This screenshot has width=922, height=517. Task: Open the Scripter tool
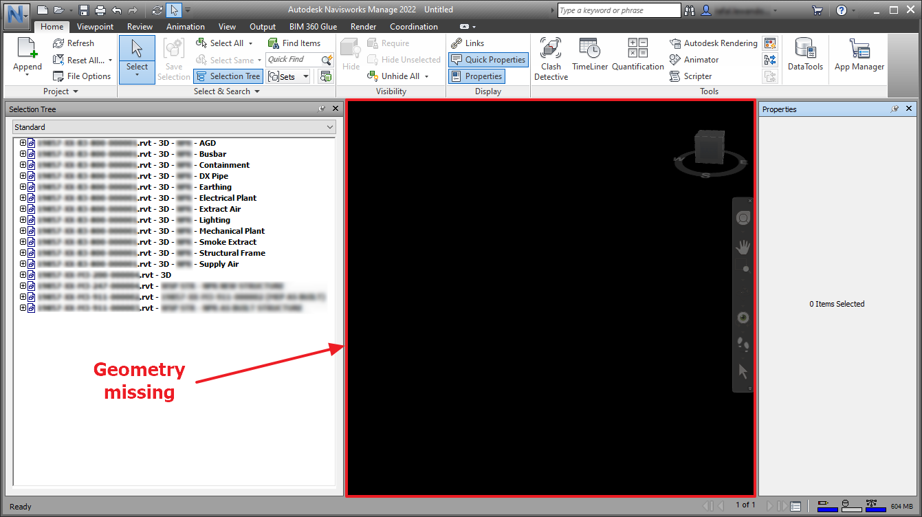(x=691, y=76)
